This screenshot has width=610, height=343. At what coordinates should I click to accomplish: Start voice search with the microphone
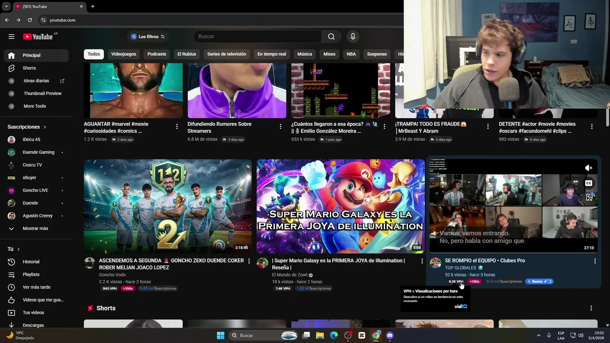tap(353, 37)
